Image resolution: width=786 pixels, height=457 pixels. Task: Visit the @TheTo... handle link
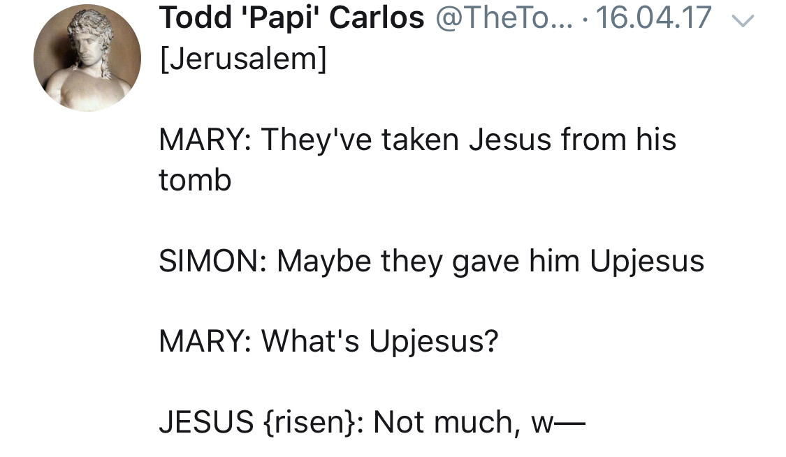point(504,18)
